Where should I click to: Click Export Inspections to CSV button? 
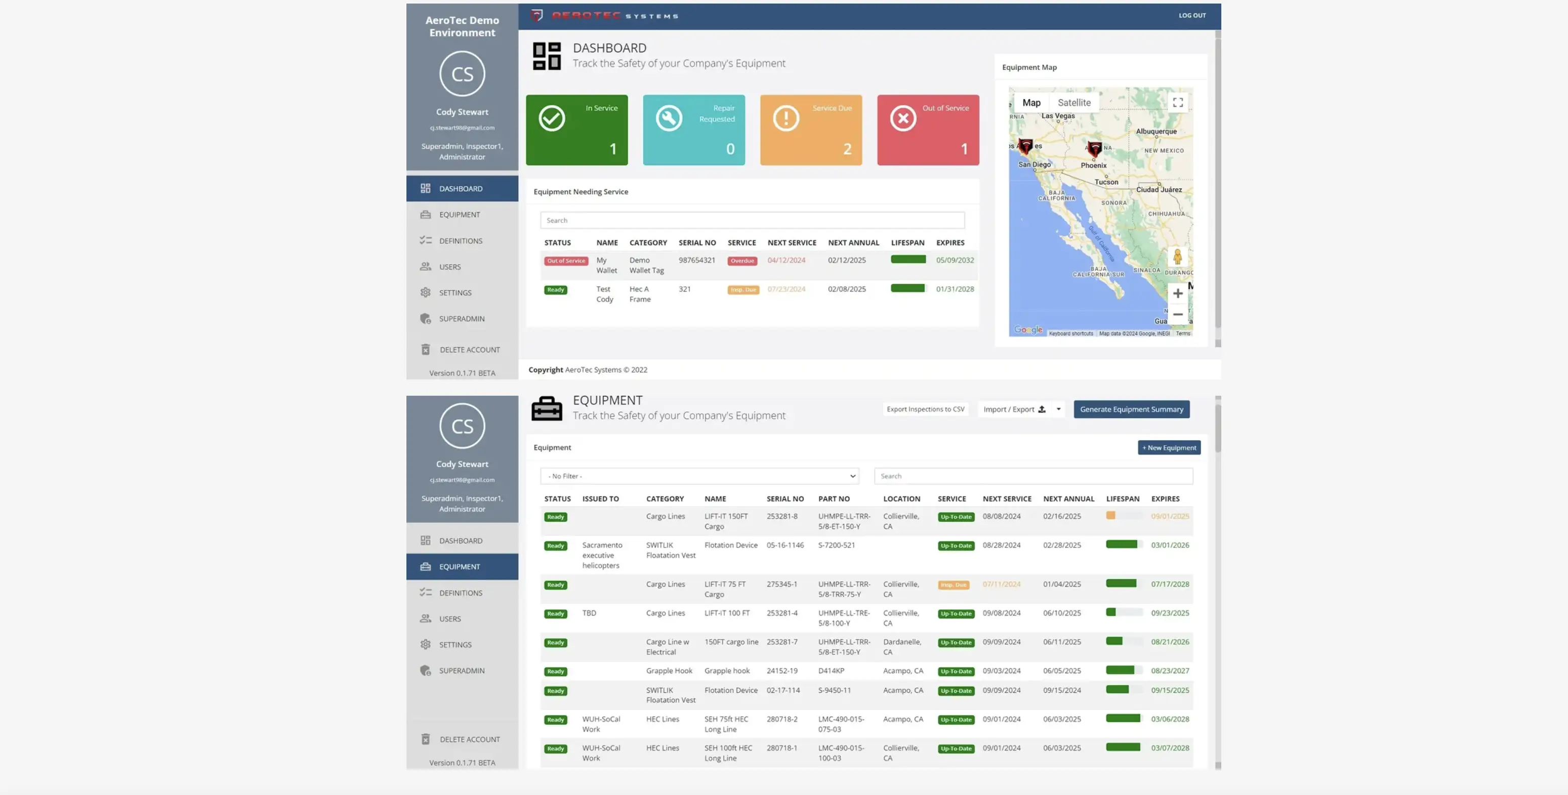[925, 409]
